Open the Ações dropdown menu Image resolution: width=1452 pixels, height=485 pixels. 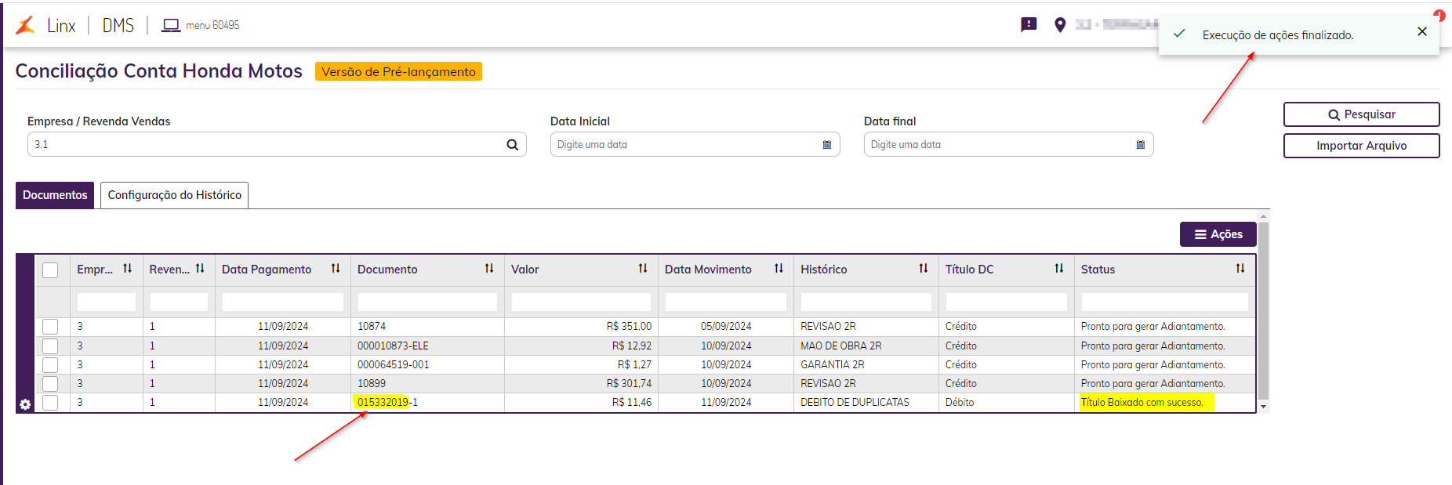(x=1218, y=234)
